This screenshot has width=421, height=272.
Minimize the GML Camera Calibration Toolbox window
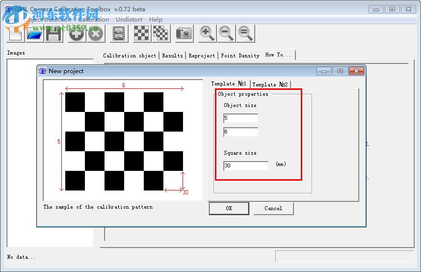point(376,9)
